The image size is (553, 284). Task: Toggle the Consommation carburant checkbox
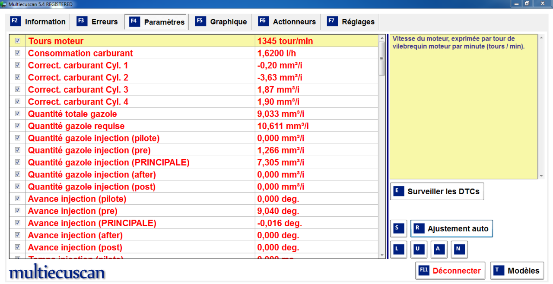18,53
